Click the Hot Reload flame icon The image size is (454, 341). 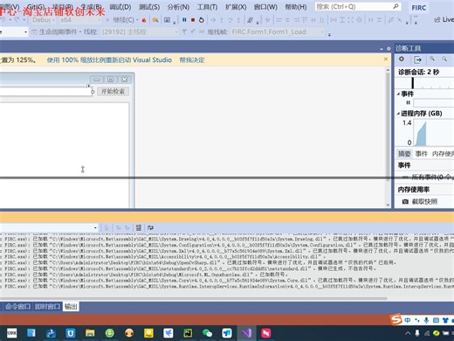(144, 20)
